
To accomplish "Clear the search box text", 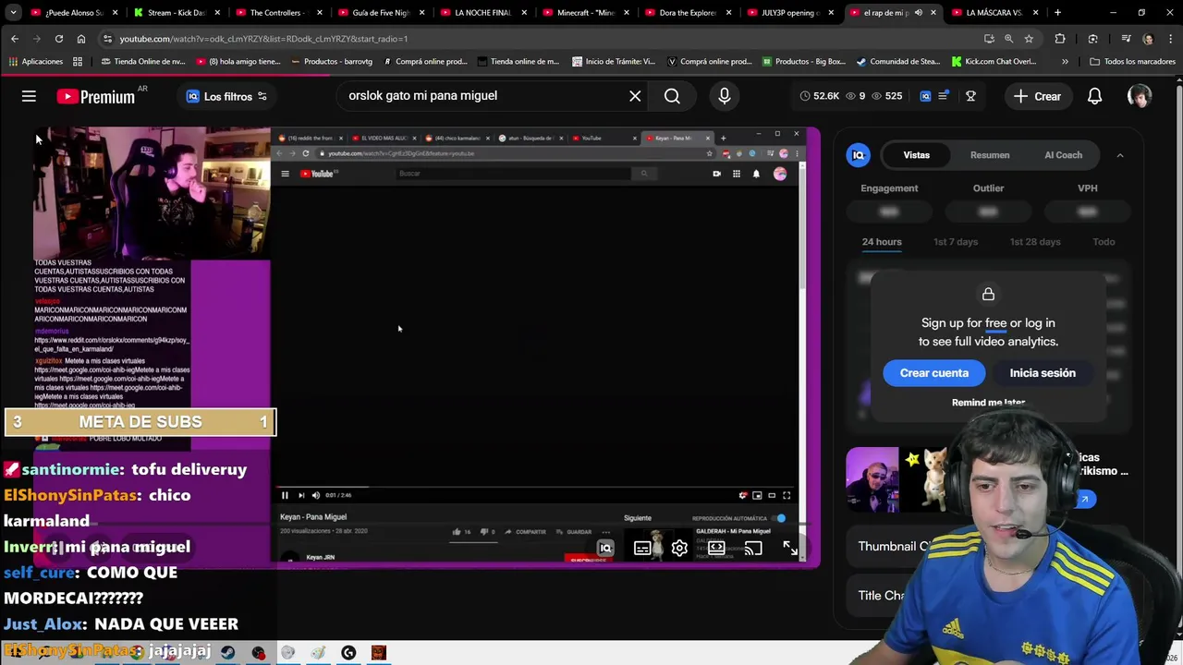I will click(635, 96).
